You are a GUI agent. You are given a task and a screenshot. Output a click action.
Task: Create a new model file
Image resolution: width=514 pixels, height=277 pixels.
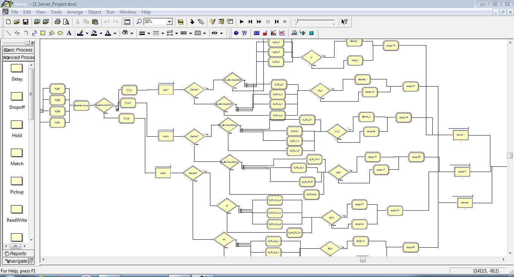8,22
